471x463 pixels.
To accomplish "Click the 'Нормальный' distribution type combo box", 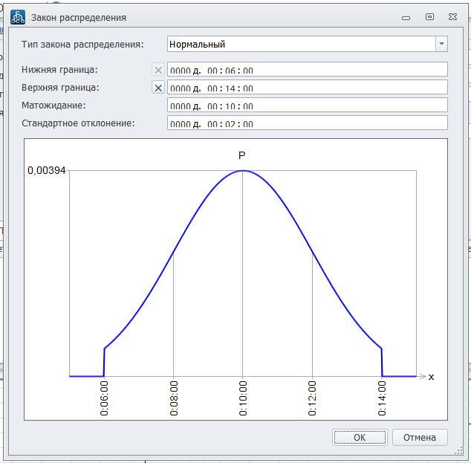I will (x=301, y=44).
